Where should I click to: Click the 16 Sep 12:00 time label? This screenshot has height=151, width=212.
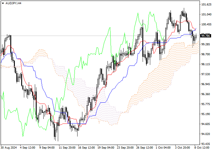tap(87, 148)
